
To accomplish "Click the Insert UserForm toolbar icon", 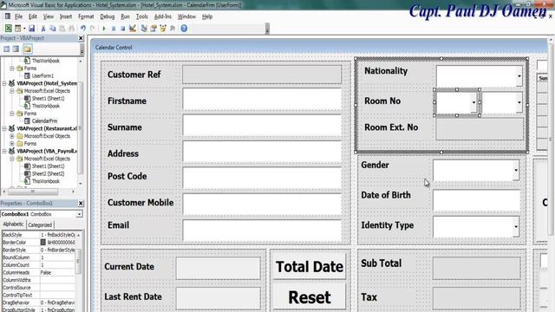I will tap(17, 29).
